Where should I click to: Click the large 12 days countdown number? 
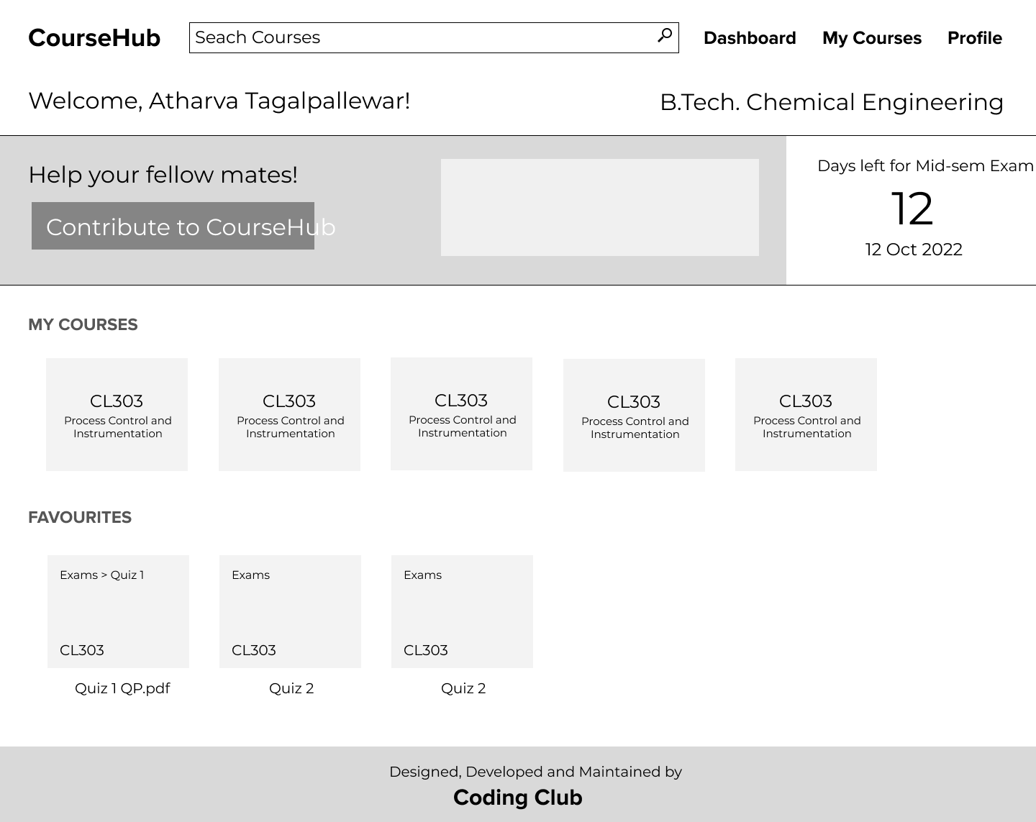pos(912,209)
